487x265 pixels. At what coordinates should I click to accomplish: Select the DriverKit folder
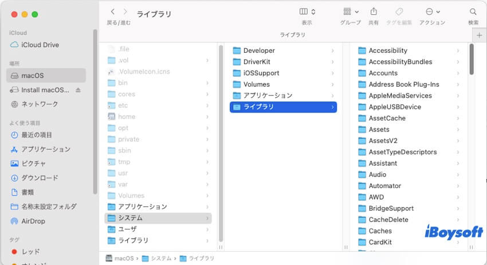point(283,61)
